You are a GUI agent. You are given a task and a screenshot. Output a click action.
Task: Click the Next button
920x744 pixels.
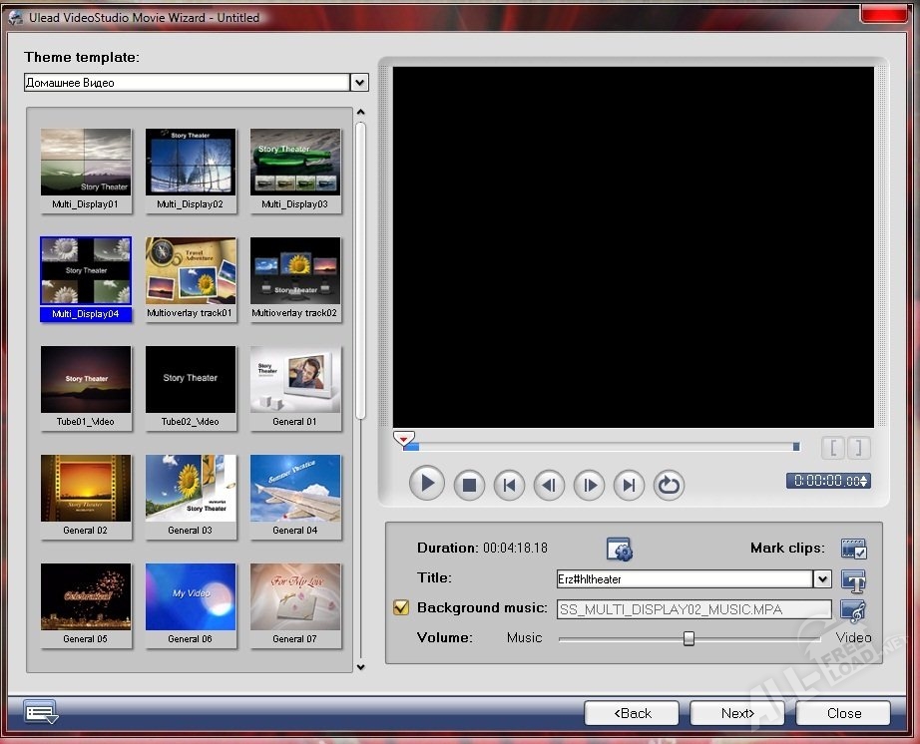click(737, 713)
